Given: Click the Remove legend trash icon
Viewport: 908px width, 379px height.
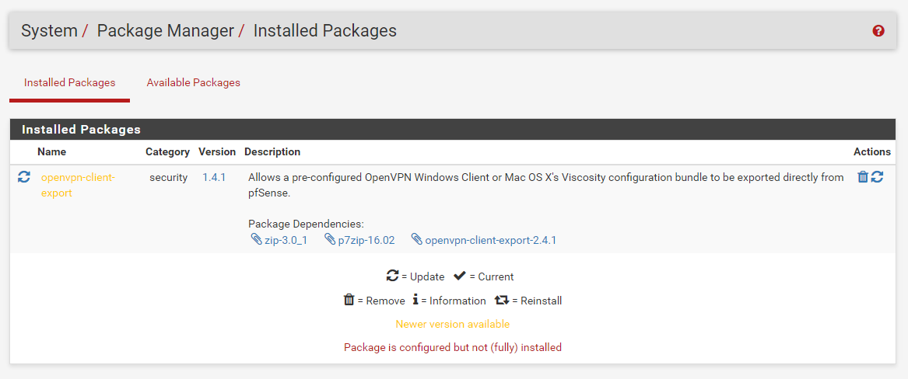Looking at the screenshot, I should click(x=349, y=300).
